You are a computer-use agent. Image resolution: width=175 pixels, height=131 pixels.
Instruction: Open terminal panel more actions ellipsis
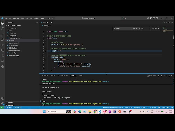164,76
